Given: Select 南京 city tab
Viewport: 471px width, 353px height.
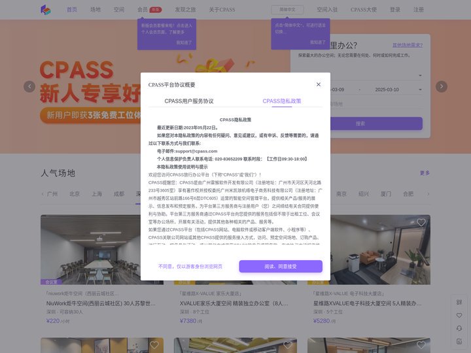Looking at the screenshot, I should coord(341,194).
